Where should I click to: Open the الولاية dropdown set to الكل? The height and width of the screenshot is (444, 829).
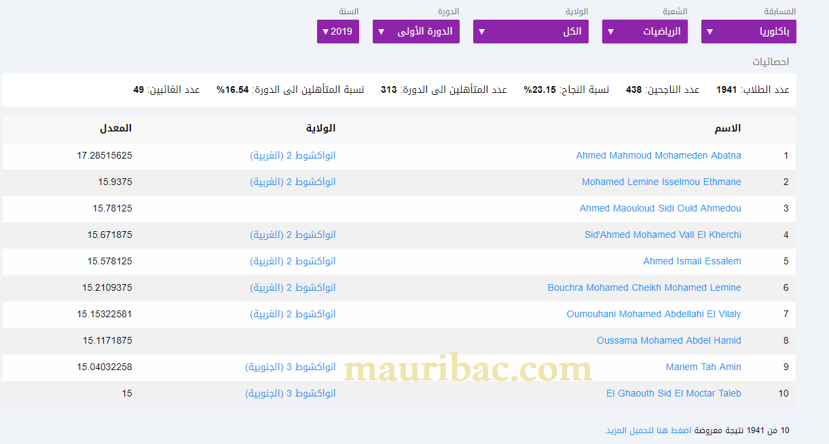pyautogui.click(x=530, y=31)
